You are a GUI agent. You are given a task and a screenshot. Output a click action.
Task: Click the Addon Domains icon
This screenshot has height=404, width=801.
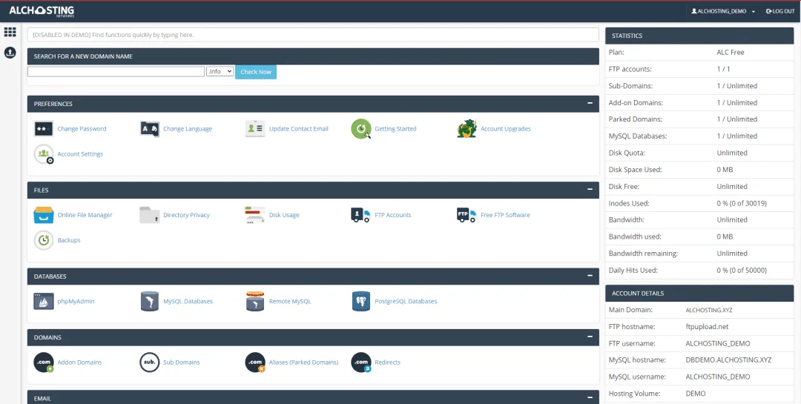pyautogui.click(x=44, y=362)
